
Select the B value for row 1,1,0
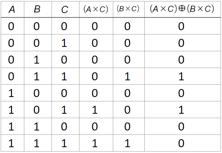click(37, 127)
